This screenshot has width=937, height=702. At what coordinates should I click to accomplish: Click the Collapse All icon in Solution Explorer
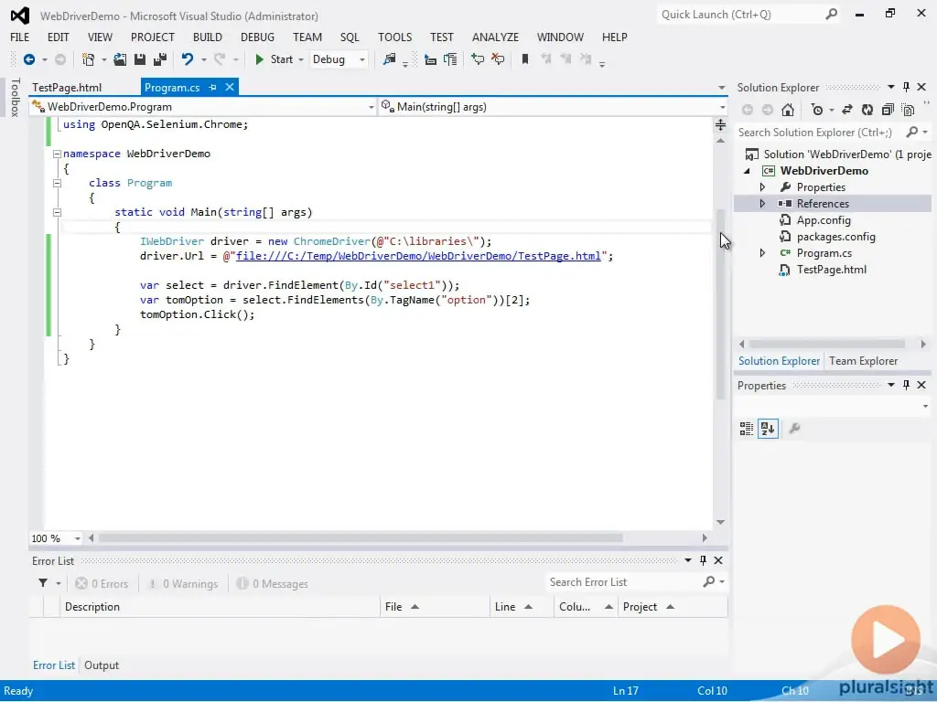tap(888, 110)
